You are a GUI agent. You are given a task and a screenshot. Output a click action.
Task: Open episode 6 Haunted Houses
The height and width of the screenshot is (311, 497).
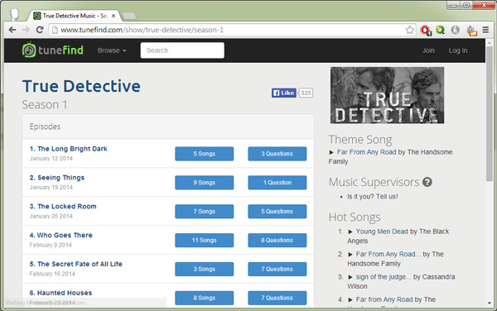tap(60, 293)
